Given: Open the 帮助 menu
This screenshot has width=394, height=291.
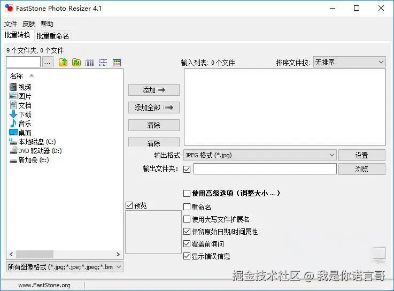Looking at the screenshot, I should (x=47, y=24).
